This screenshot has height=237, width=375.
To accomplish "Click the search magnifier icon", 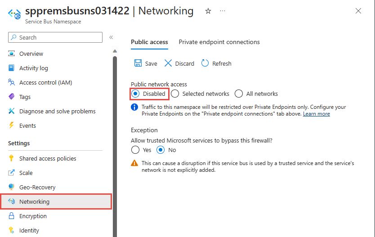I will point(13,37).
